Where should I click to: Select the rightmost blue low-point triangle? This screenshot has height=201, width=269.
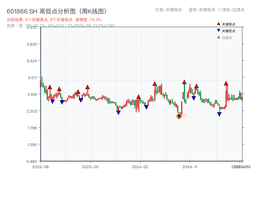click(219, 114)
